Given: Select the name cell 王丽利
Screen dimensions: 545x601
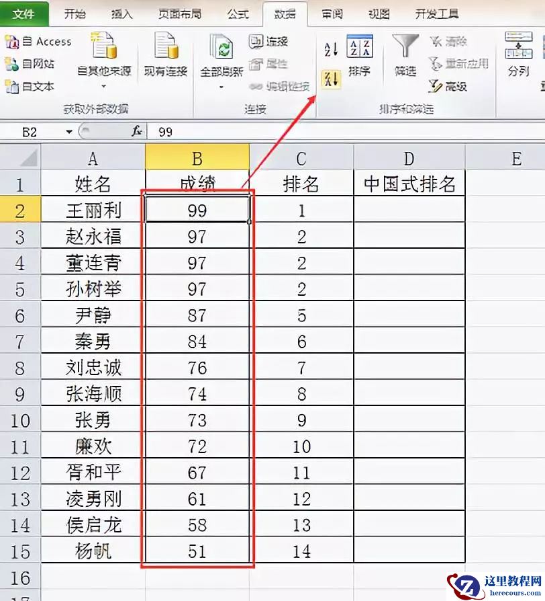Looking at the screenshot, I should point(93,209).
